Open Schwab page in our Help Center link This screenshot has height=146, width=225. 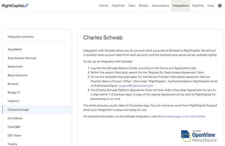click(184, 116)
